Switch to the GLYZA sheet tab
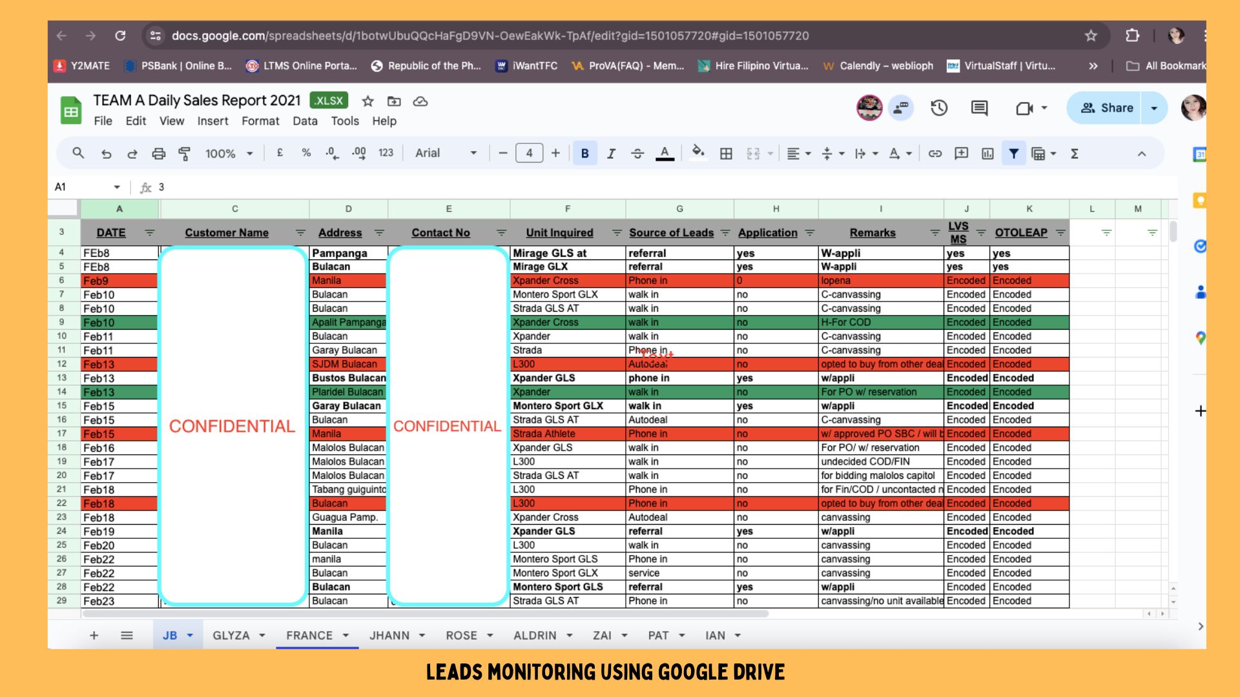Screen dimensions: 1240x697 231,635
